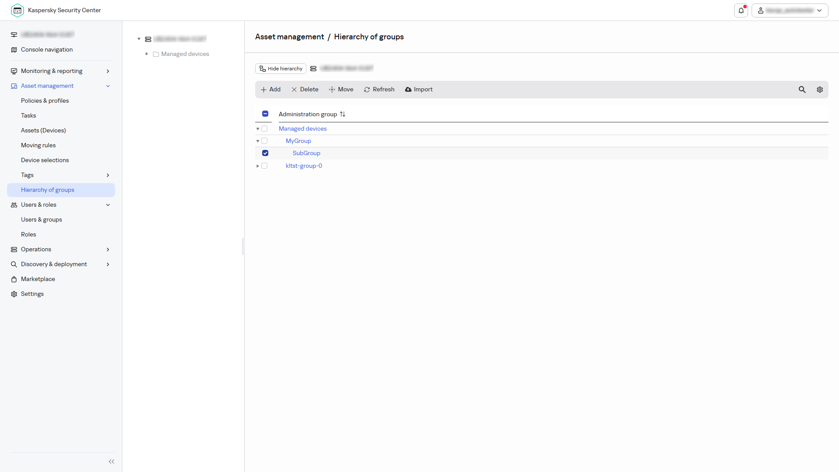Click the Add button

click(270, 90)
